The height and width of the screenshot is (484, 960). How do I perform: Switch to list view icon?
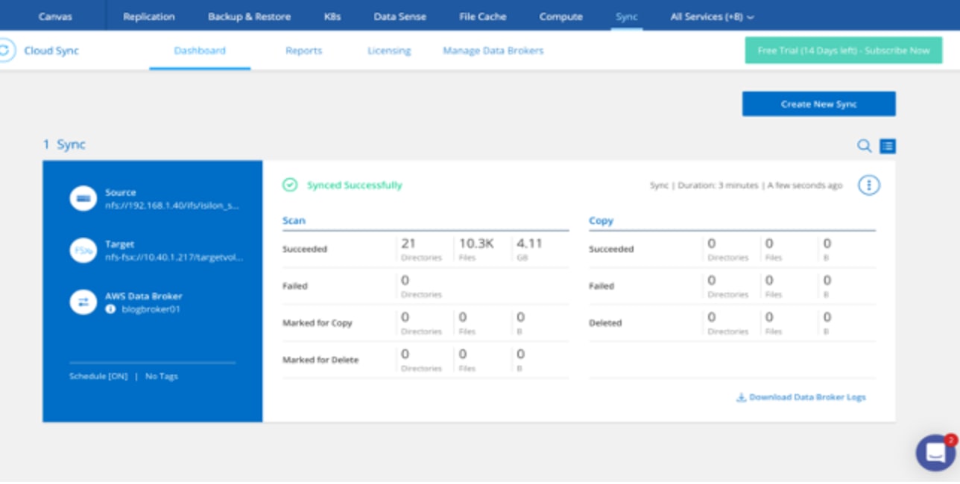887,146
